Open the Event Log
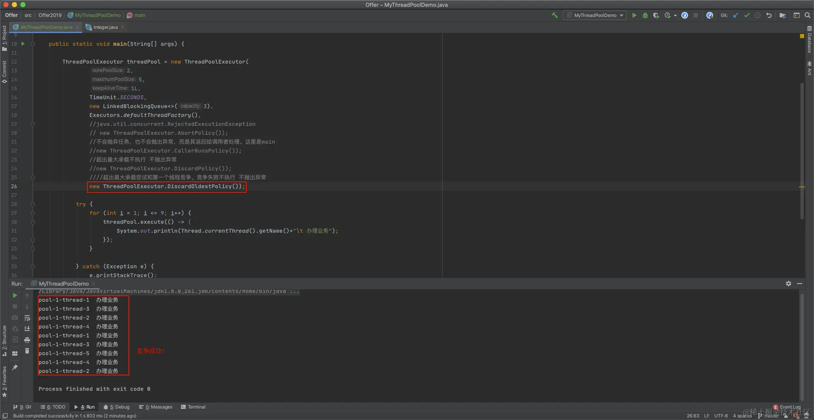814x420 pixels. tap(787, 407)
